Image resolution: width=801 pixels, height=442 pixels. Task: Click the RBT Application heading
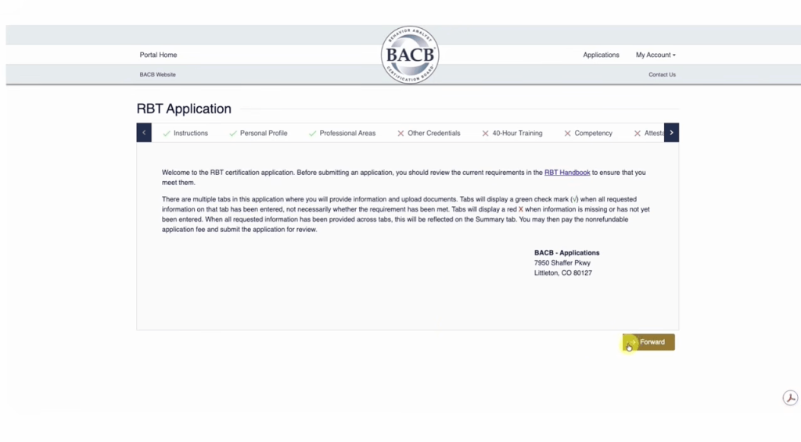[x=184, y=109]
